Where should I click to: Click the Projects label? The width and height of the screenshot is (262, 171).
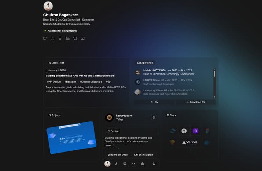[x=54, y=115]
